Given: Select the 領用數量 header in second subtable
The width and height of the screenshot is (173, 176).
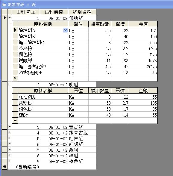Looking at the screenshot, I should [x=100, y=91].
